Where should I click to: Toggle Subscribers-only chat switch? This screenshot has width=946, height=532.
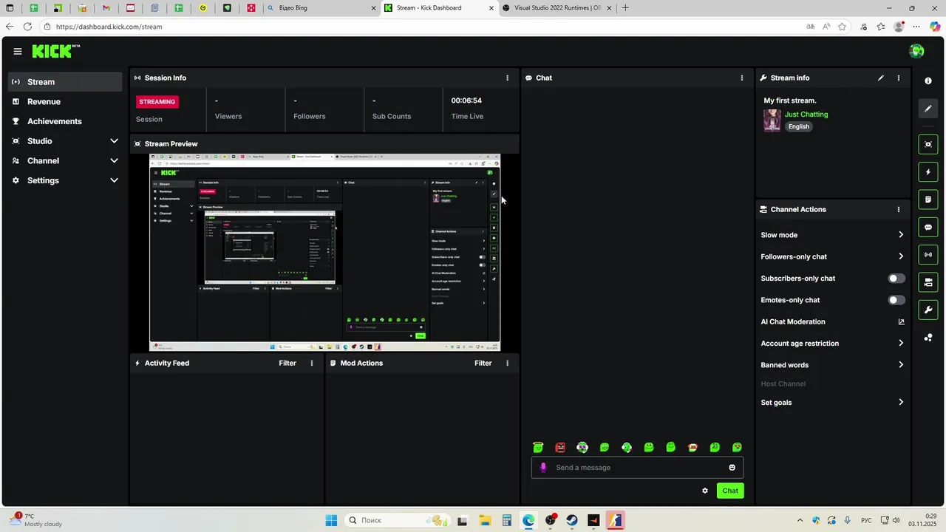click(x=896, y=279)
